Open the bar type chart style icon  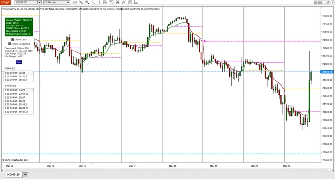[75, 2]
